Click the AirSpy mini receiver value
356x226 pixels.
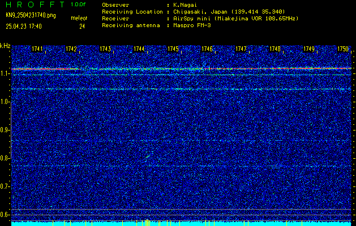point(236,18)
